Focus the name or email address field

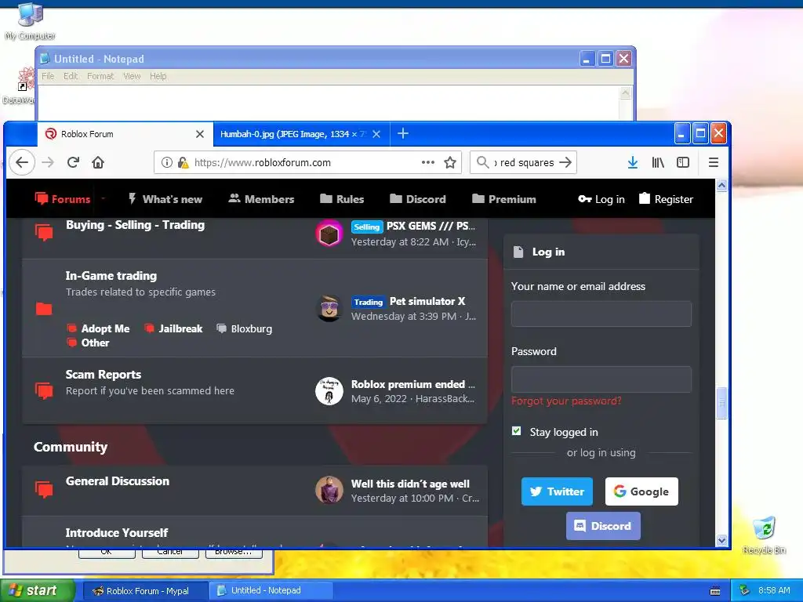601,314
